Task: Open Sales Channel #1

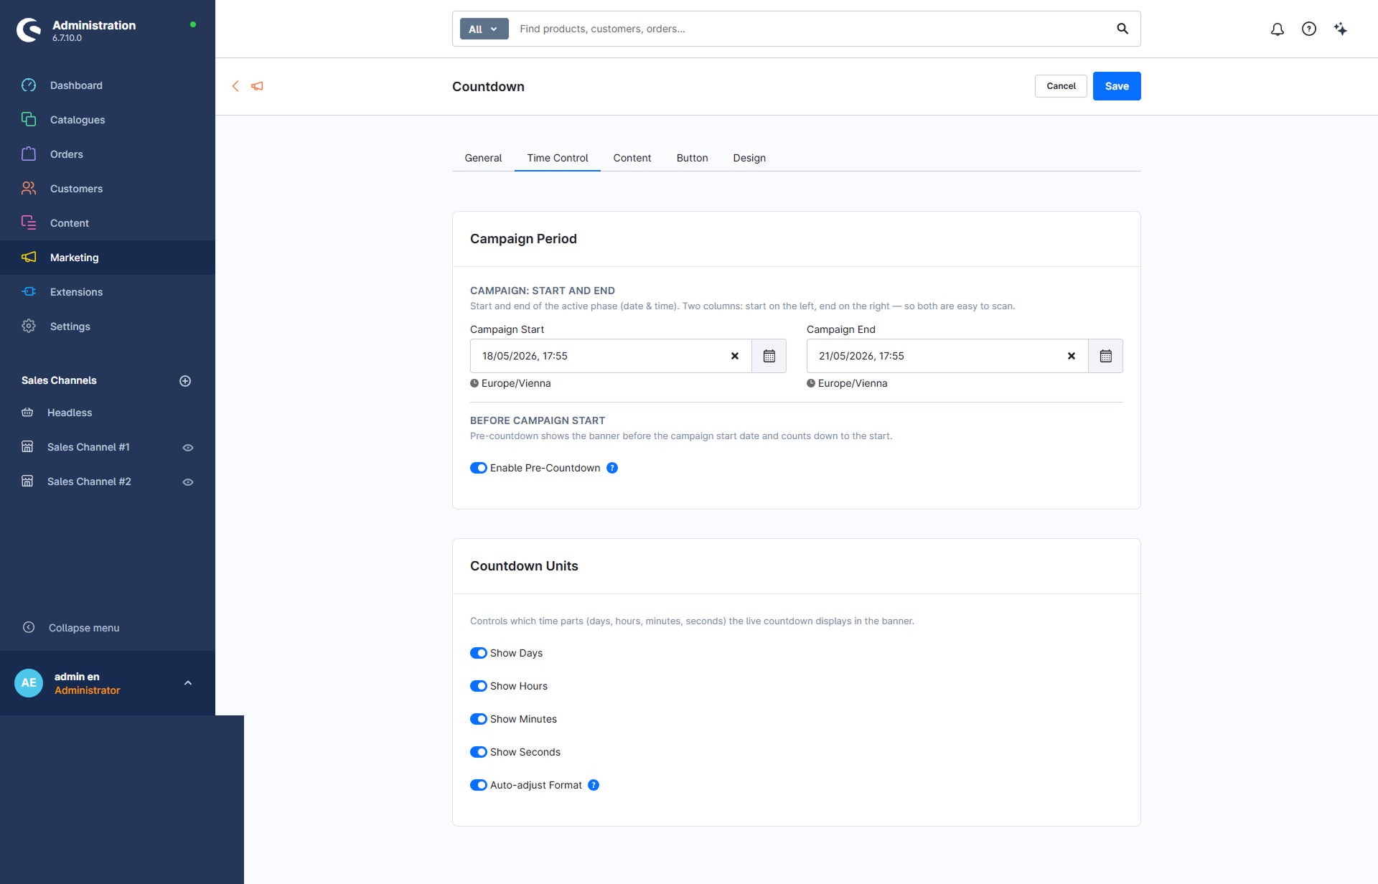Action: tap(88, 447)
